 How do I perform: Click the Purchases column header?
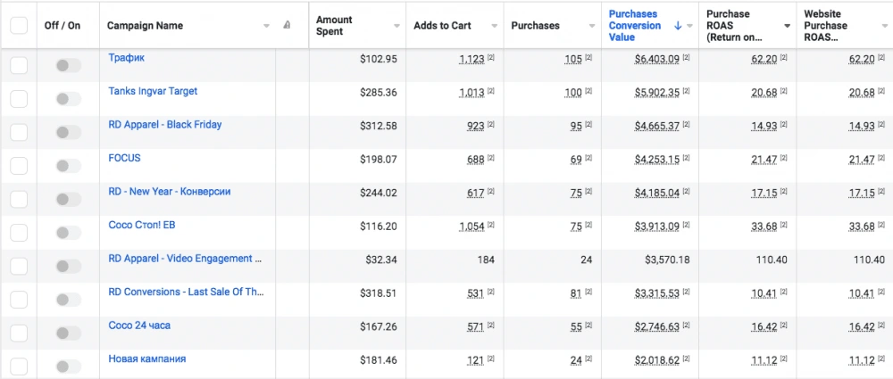[x=536, y=25]
